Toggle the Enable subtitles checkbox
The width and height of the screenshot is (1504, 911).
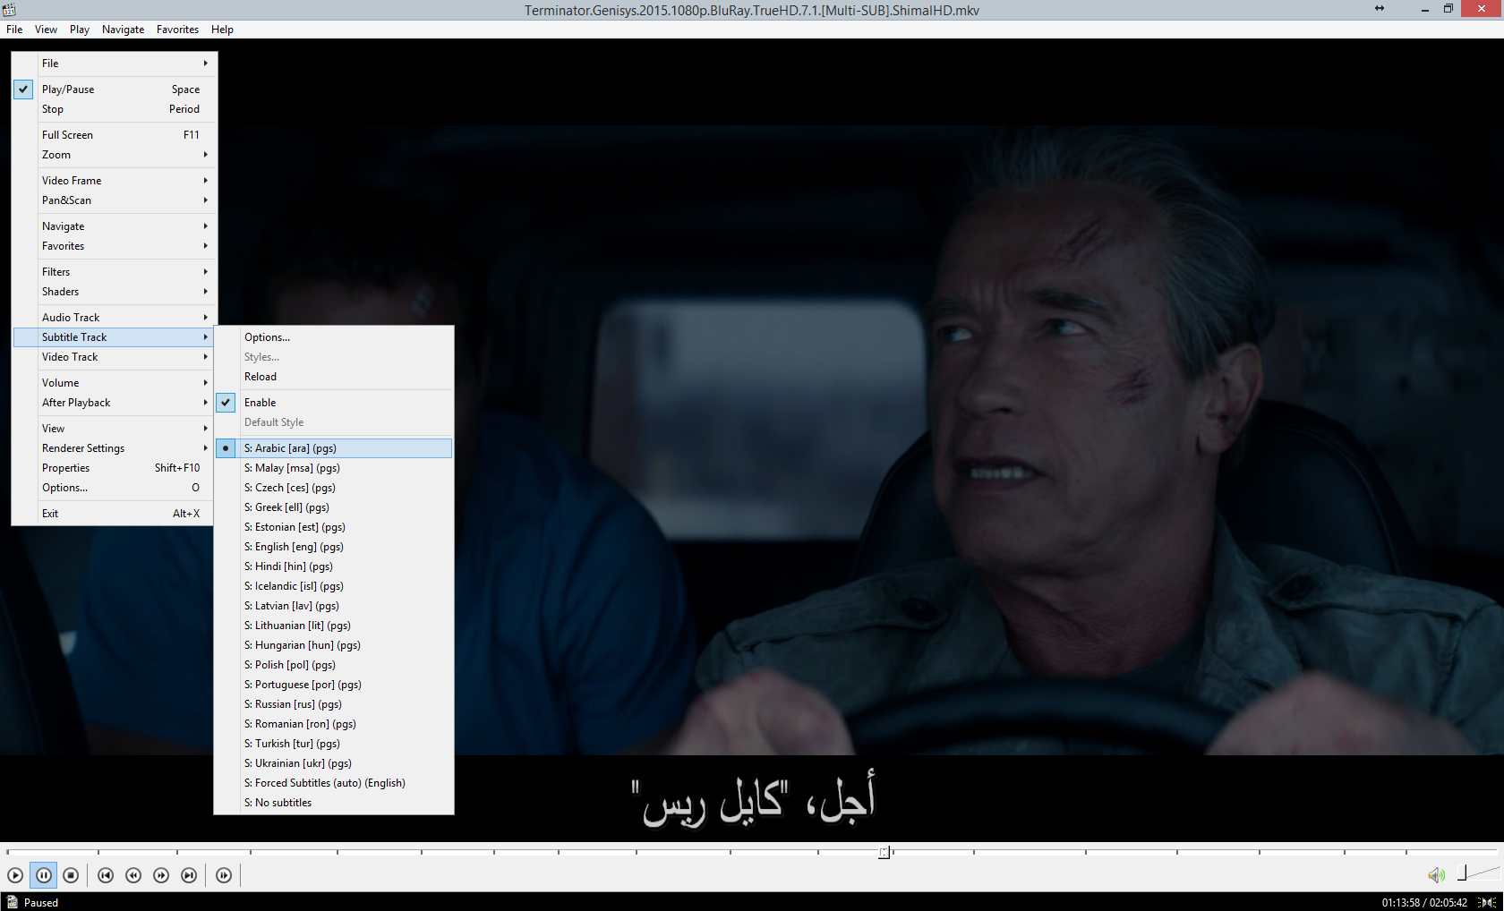click(260, 403)
